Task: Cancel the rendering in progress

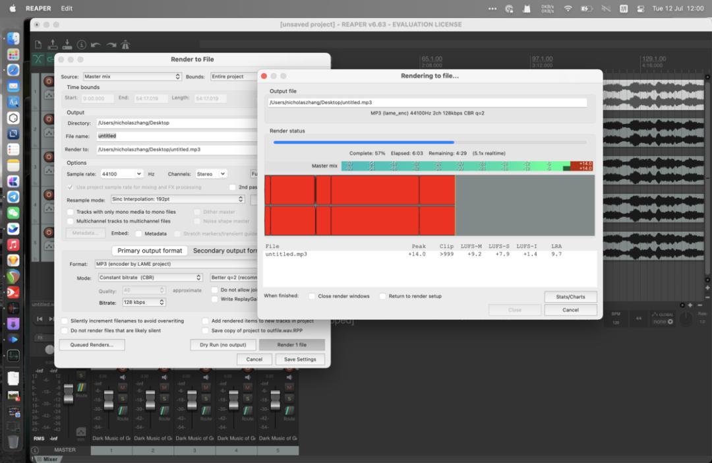Action: pyautogui.click(x=570, y=310)
